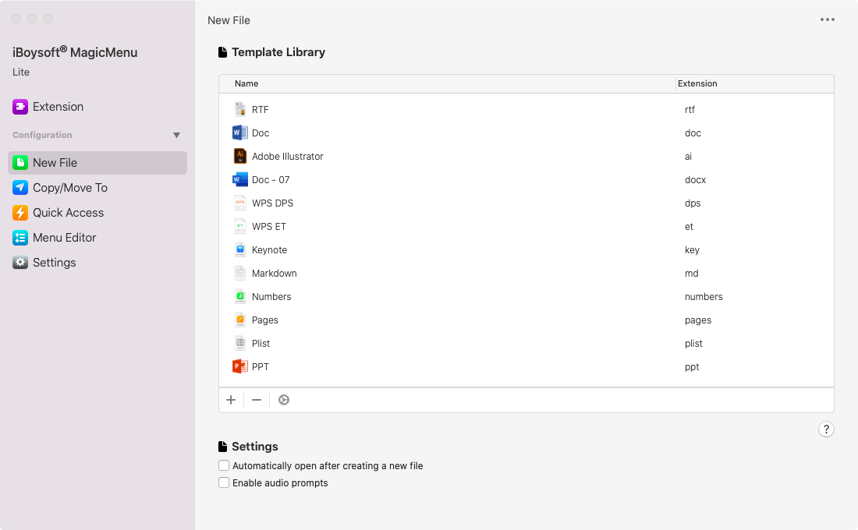
Task: Select New File in the sidebar
Action: point(97,163)
